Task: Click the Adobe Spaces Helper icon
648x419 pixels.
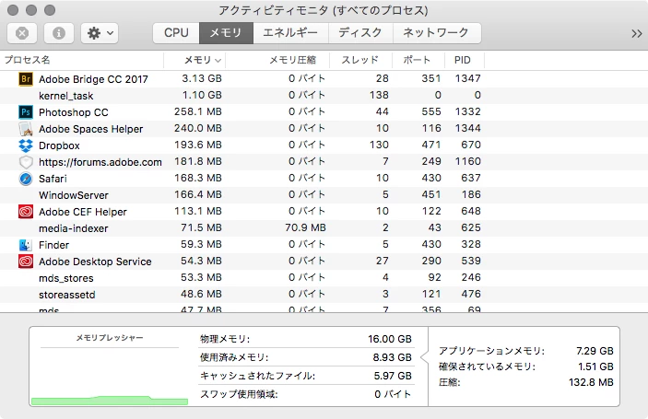Action: pos(26,129)
